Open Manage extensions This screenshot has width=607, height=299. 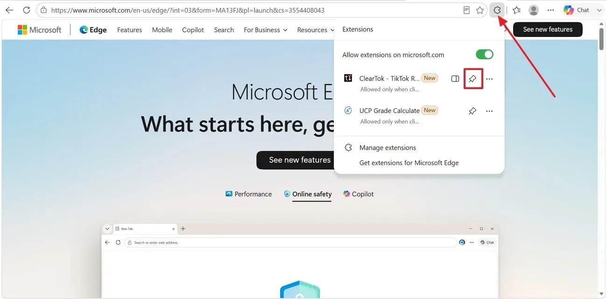pyautogui.click(x=388, y=147)
